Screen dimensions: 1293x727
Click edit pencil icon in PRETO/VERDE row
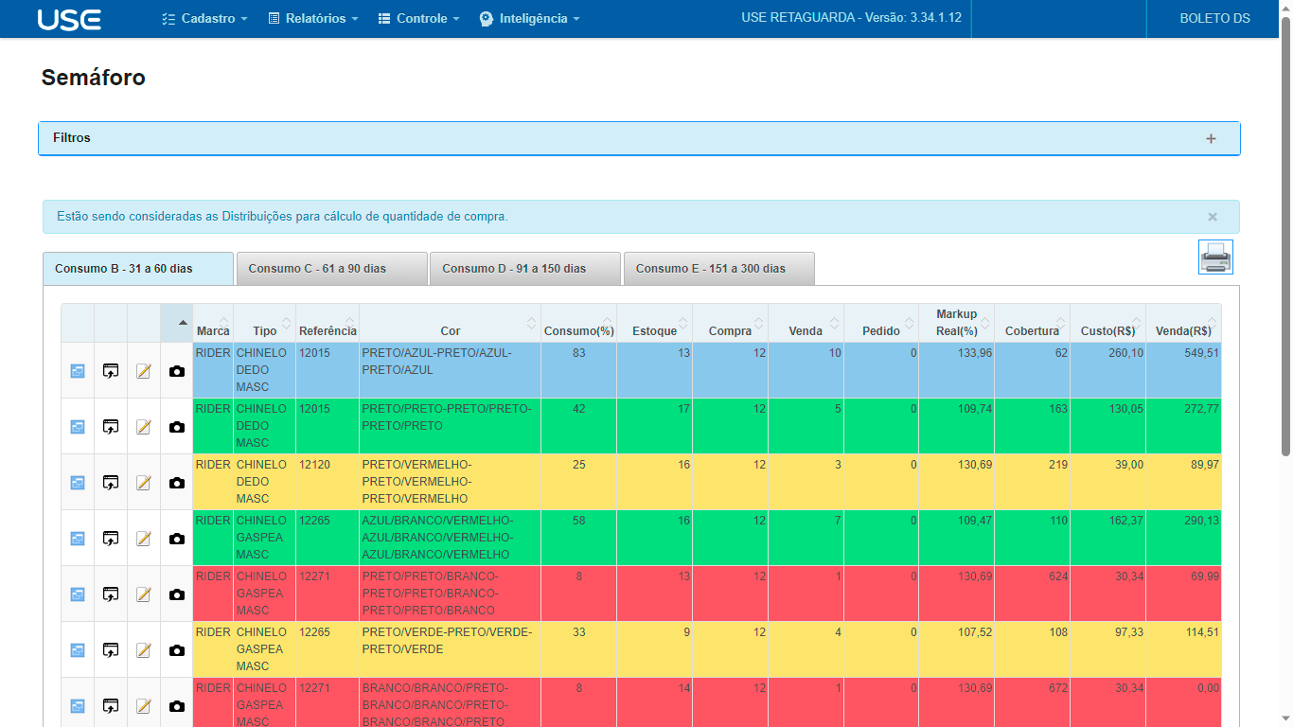[x=144, y=650]
